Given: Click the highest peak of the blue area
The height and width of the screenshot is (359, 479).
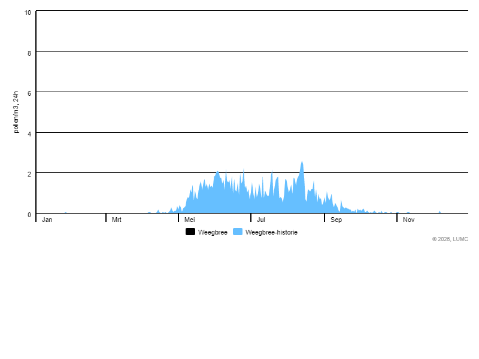Looking at the screenshot, I should click(x=302, y=163).
